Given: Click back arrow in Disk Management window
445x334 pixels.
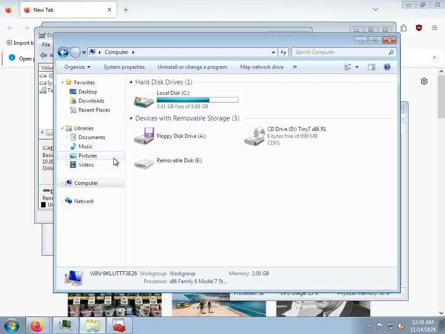Looking at the screenshot, I should click(x=43, y=55).
